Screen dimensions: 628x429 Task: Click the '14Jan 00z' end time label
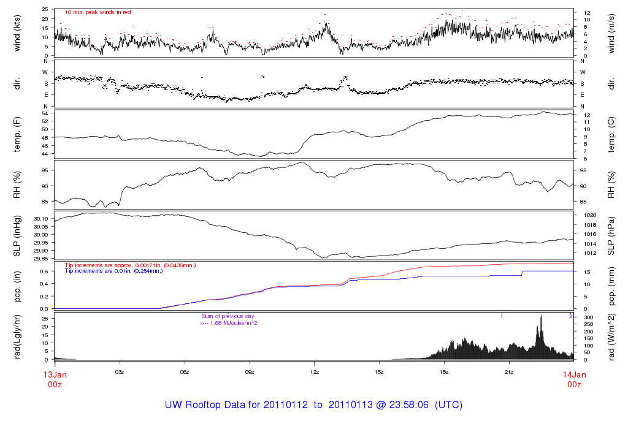[573, 378]
